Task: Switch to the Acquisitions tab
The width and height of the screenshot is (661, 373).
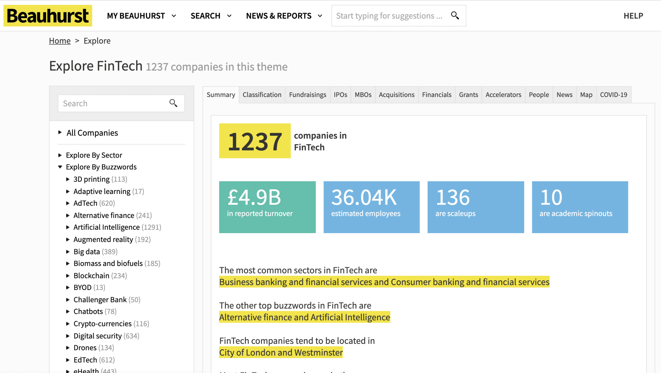Action: [x=397, y=95]
